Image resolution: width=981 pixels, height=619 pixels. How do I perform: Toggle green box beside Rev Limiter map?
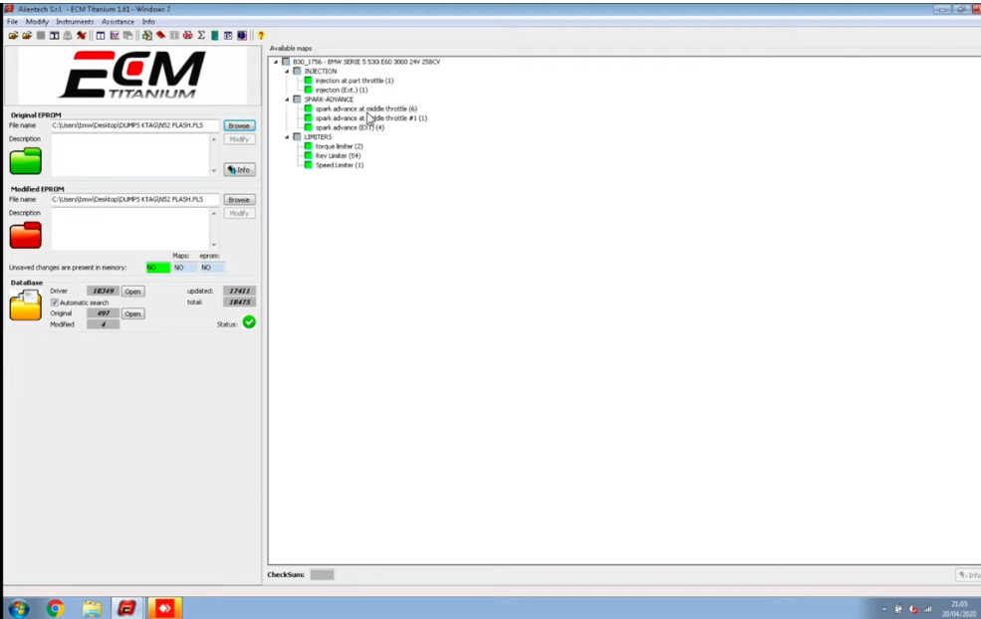click(308, 155)
